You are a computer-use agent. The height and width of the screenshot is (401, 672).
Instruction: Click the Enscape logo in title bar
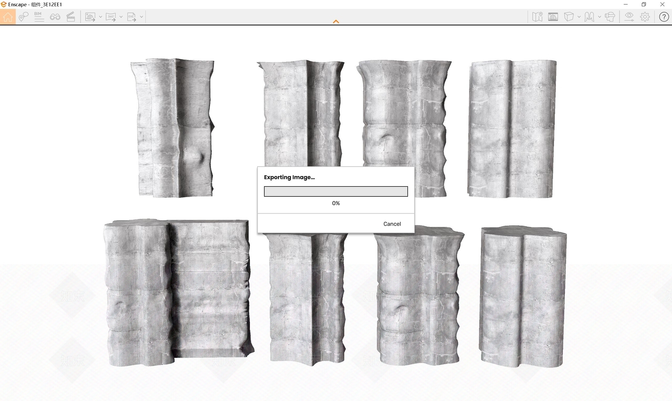[4, 4]
